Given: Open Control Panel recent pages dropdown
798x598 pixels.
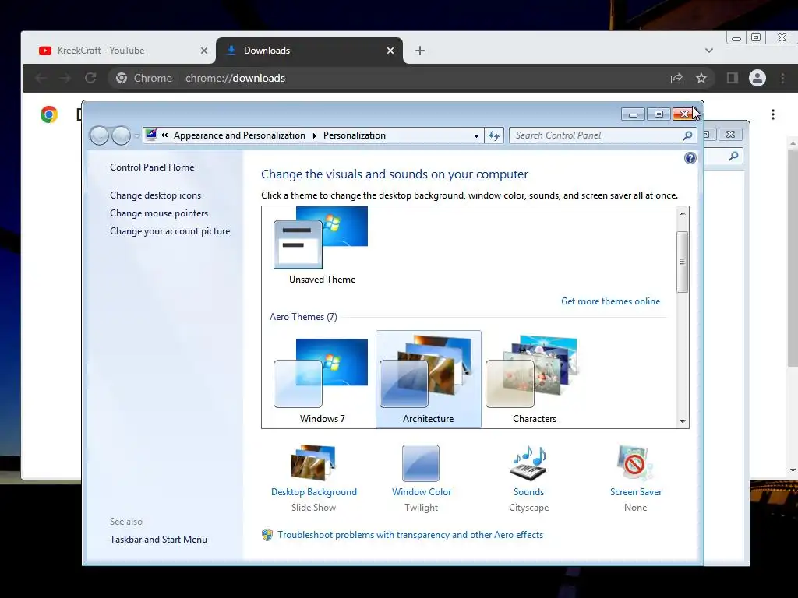Looking at the screenshot, I should click(136, 135).
